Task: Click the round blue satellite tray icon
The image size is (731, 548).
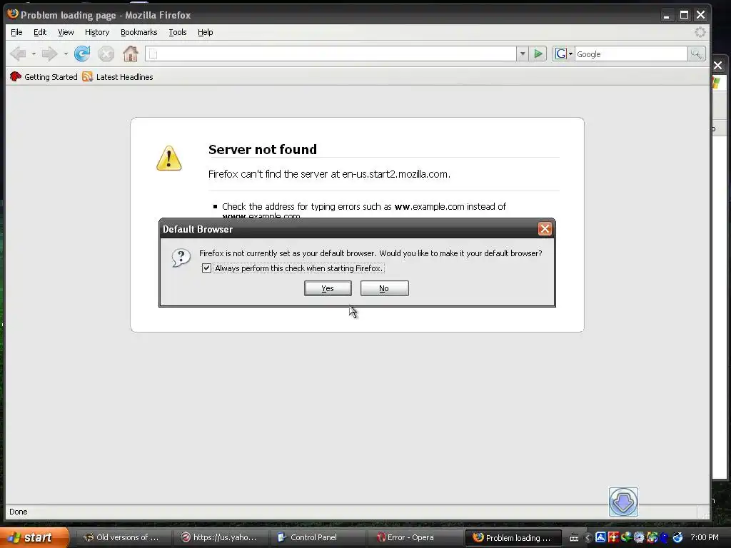Action: (x=678, y=537)
